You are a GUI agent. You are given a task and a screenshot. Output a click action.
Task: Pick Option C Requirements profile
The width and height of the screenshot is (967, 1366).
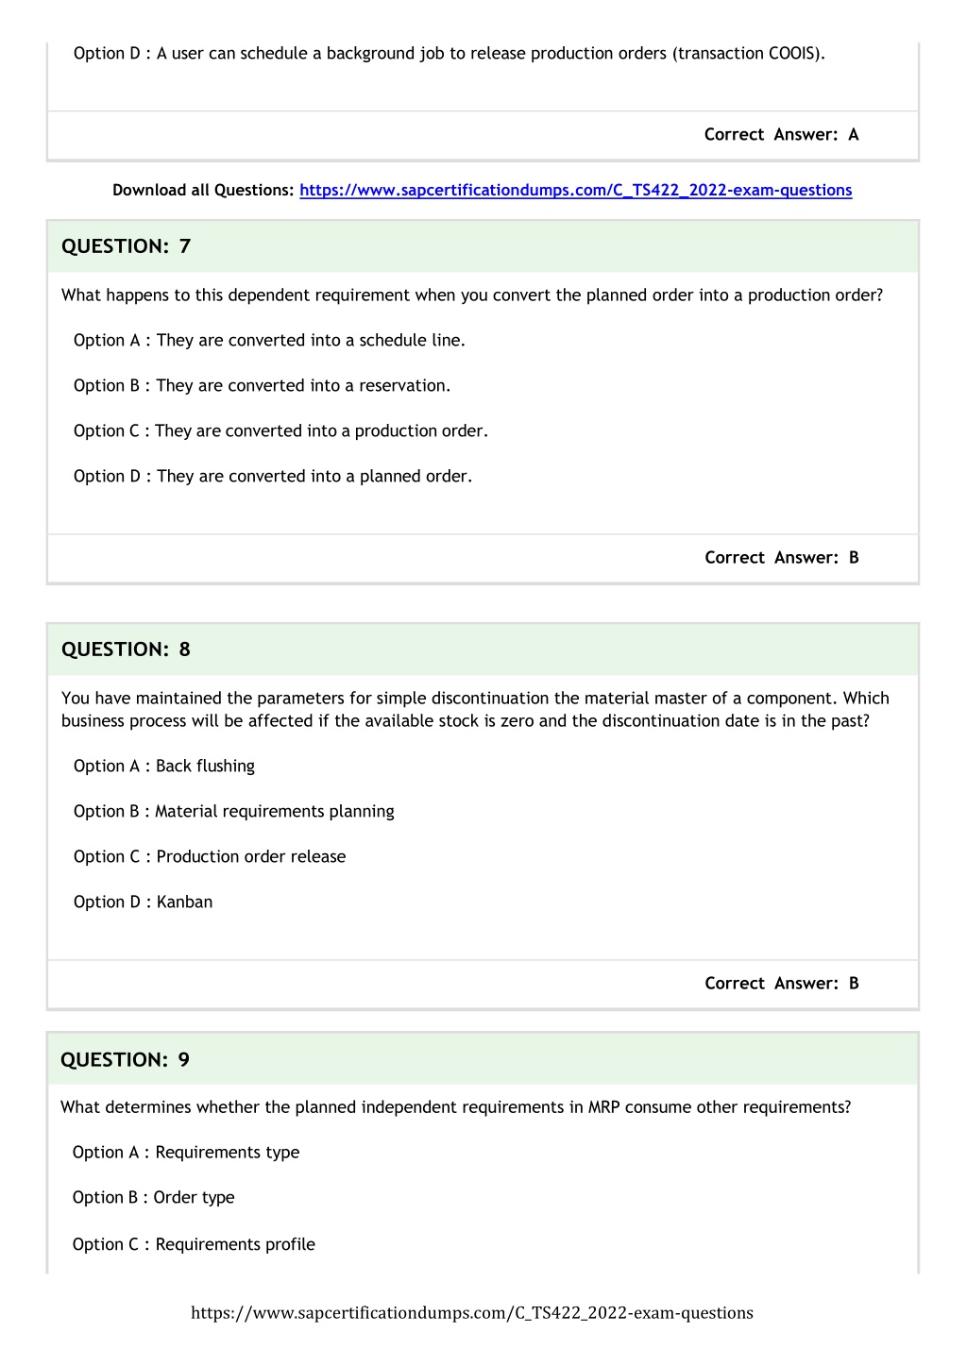194,1244
